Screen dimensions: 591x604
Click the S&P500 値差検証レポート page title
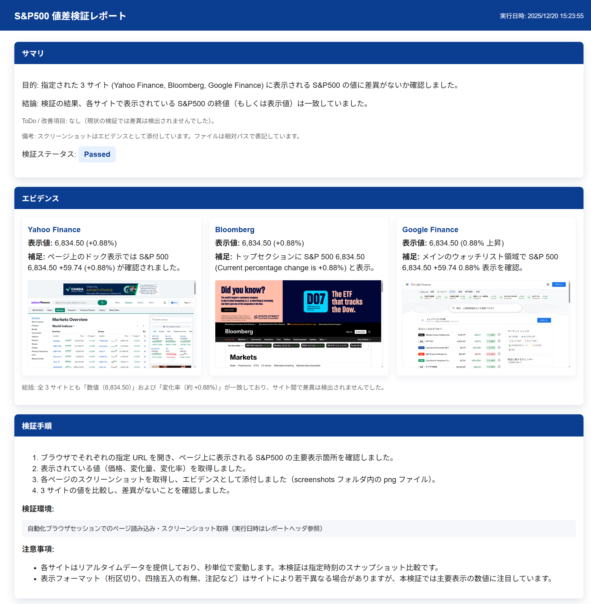[70, 16]
